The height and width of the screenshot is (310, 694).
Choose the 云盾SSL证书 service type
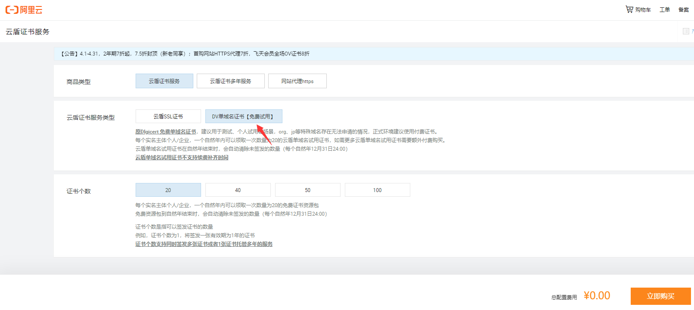(x=168, y=116)
